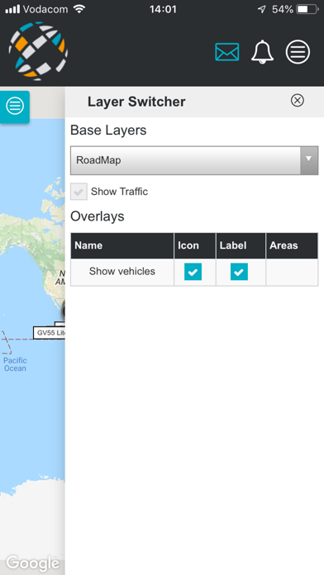
Task: Tap the location arrow in status bar
Action: [262, 9]
